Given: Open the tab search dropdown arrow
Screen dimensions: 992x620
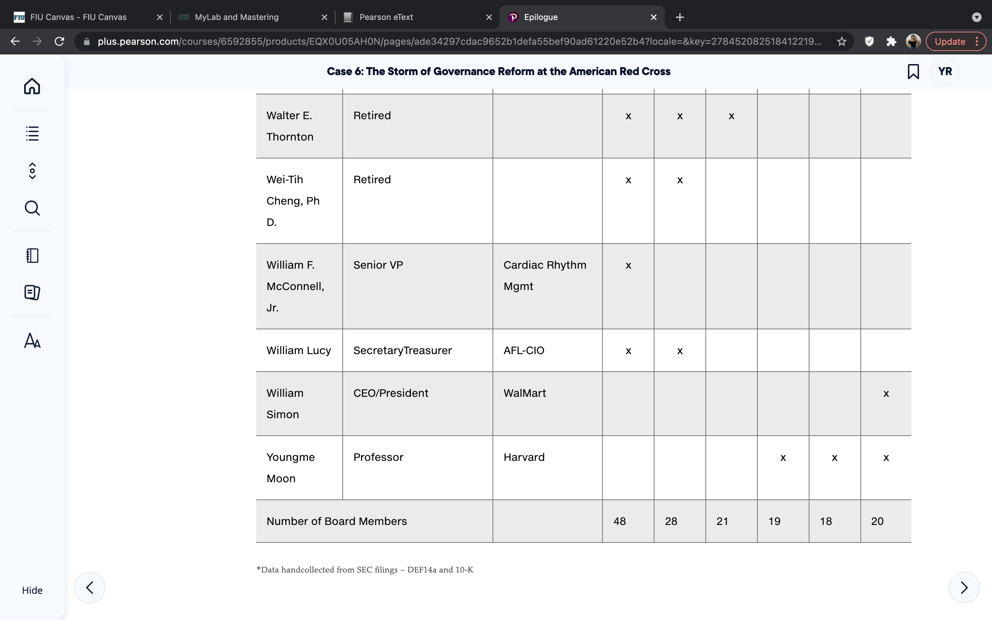Looking at the screenshot, I should coord(977,17).
